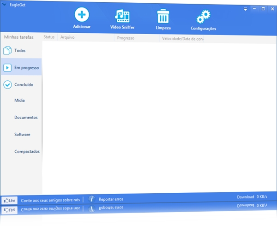This screenshot has height=226, width=277.
Task: Click the info icon beside Reportar erros
Action: click(91, 199)
